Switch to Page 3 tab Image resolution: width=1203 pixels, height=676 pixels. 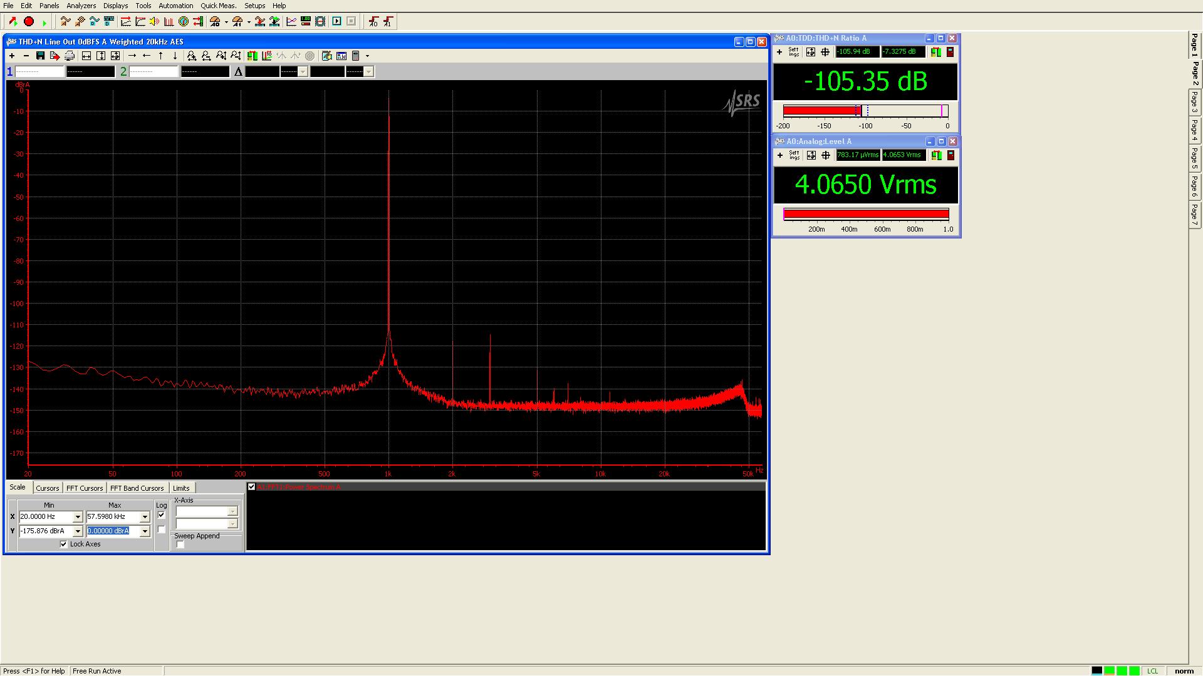click(1195, 102)
